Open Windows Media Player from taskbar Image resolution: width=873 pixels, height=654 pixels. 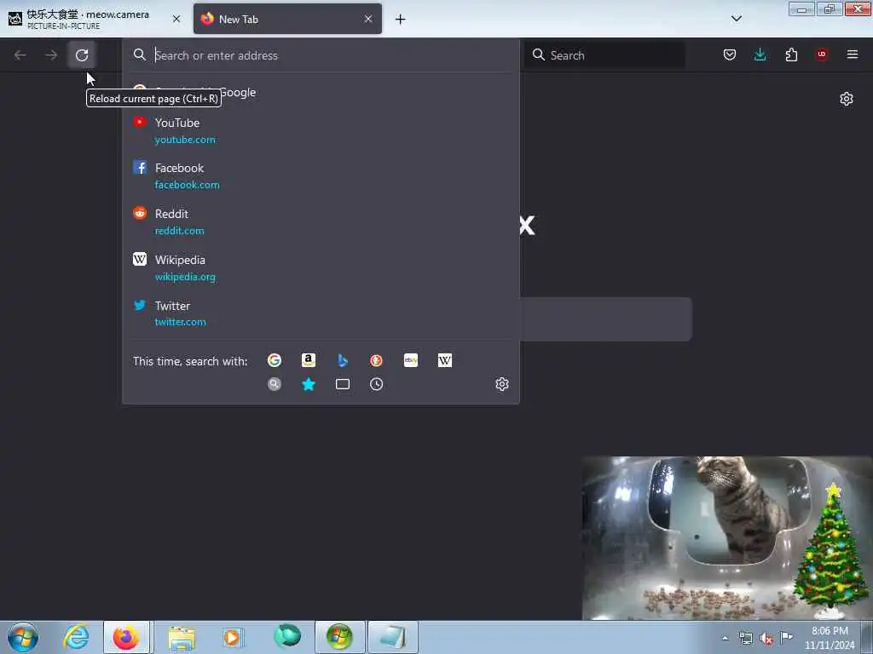[x=232, y=637]
